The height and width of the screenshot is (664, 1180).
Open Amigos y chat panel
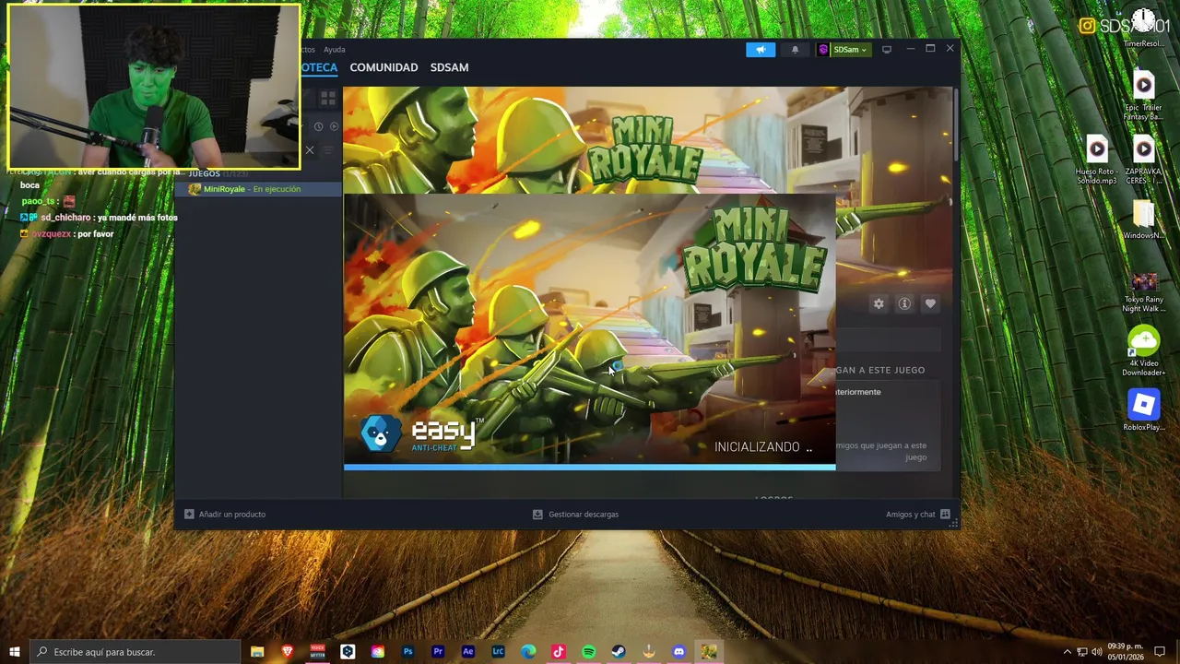click(918, 515)
